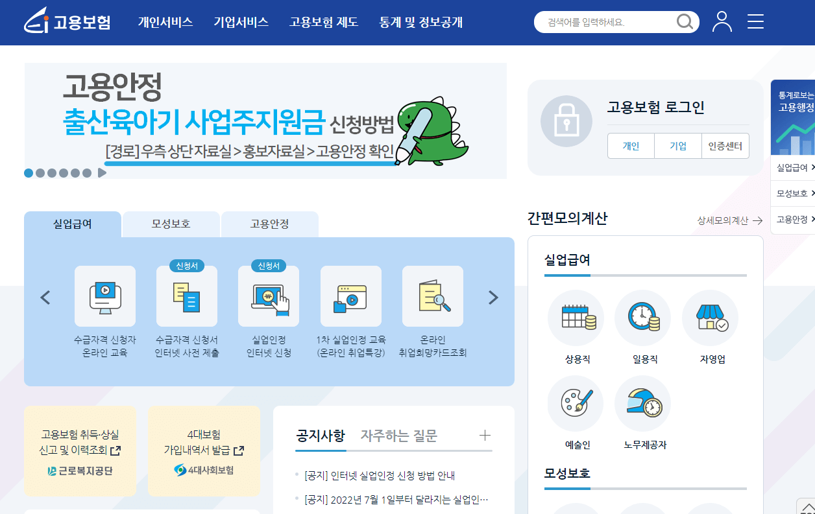Click the search magnifier icon
The image size is (815, 514).
point(684,21)
